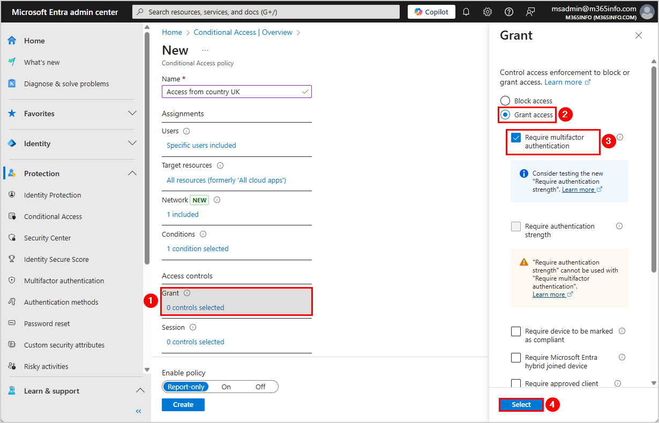Uncheck Require multifactor authentication checkbox
The image size is (659, 423).
516,138
